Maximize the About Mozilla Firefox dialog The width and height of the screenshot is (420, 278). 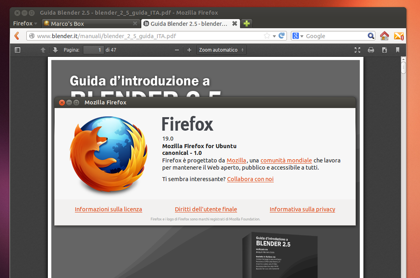tap(77, 102)
